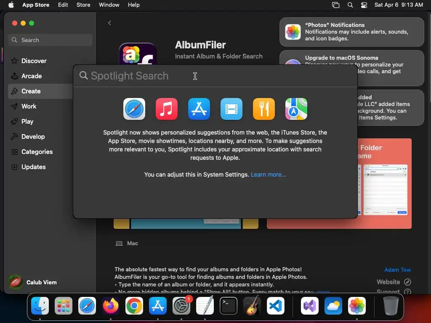Launch Visual Studio Code from Dock

276,306
